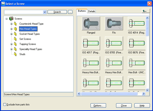
Task: Expand the Socket Head Types node
Action: pos(11,34)
